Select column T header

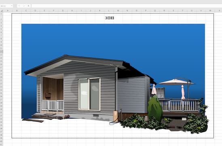tap(182, 11)
